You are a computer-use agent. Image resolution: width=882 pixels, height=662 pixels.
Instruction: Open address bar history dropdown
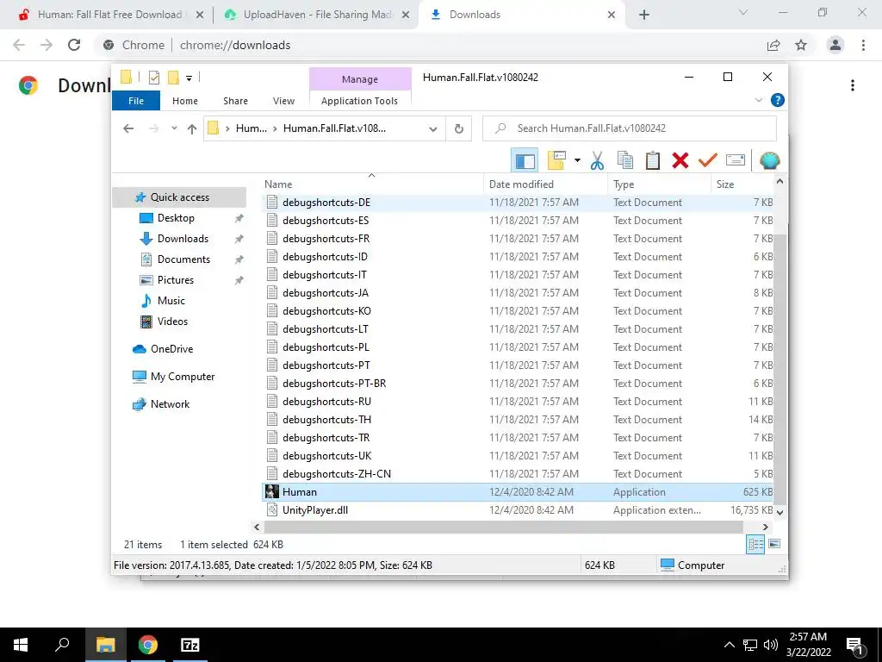[432, 129]
